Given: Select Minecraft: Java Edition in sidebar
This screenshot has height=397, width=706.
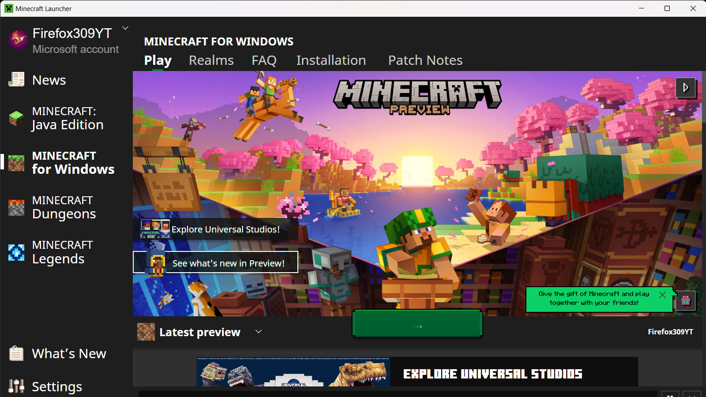Looking at the screenshot, I should tap(56, 118).
